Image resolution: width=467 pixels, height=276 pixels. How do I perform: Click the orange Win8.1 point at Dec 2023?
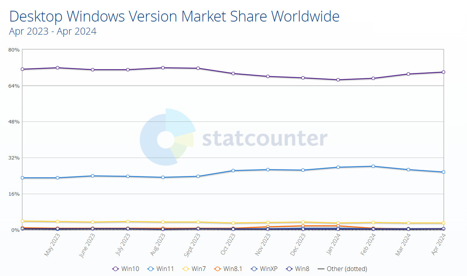coord(303,226)
